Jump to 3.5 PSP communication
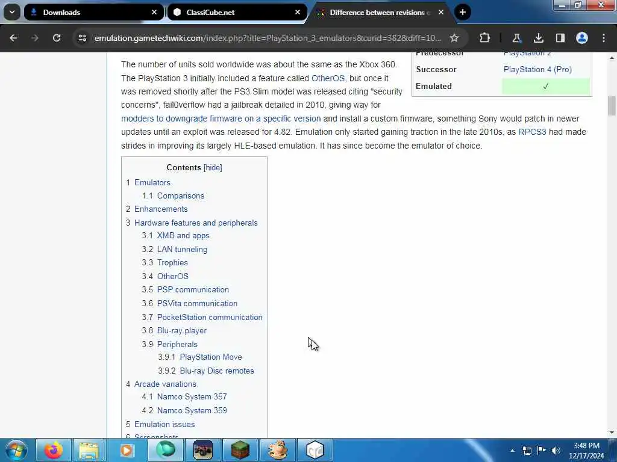The image size is (617, 462). click(x=186, y=289)
